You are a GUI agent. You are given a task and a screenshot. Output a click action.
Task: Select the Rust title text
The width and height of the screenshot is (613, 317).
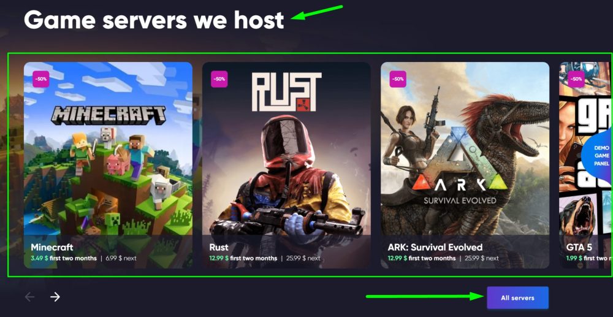point(219,248)
